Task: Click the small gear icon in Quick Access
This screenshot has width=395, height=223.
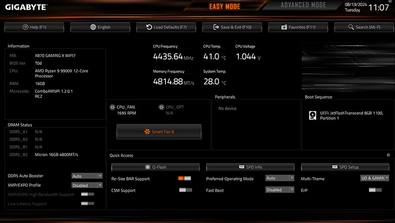Action: 388,155
